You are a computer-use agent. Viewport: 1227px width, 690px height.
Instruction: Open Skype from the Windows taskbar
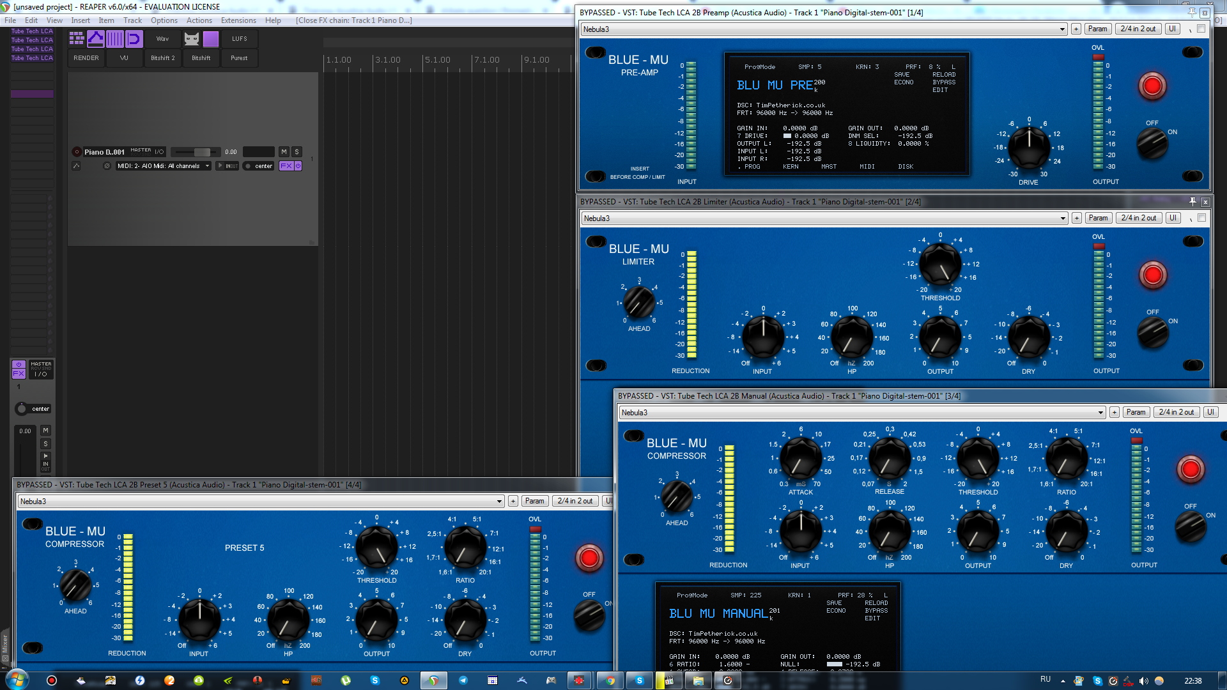click(x=639, y=681)
